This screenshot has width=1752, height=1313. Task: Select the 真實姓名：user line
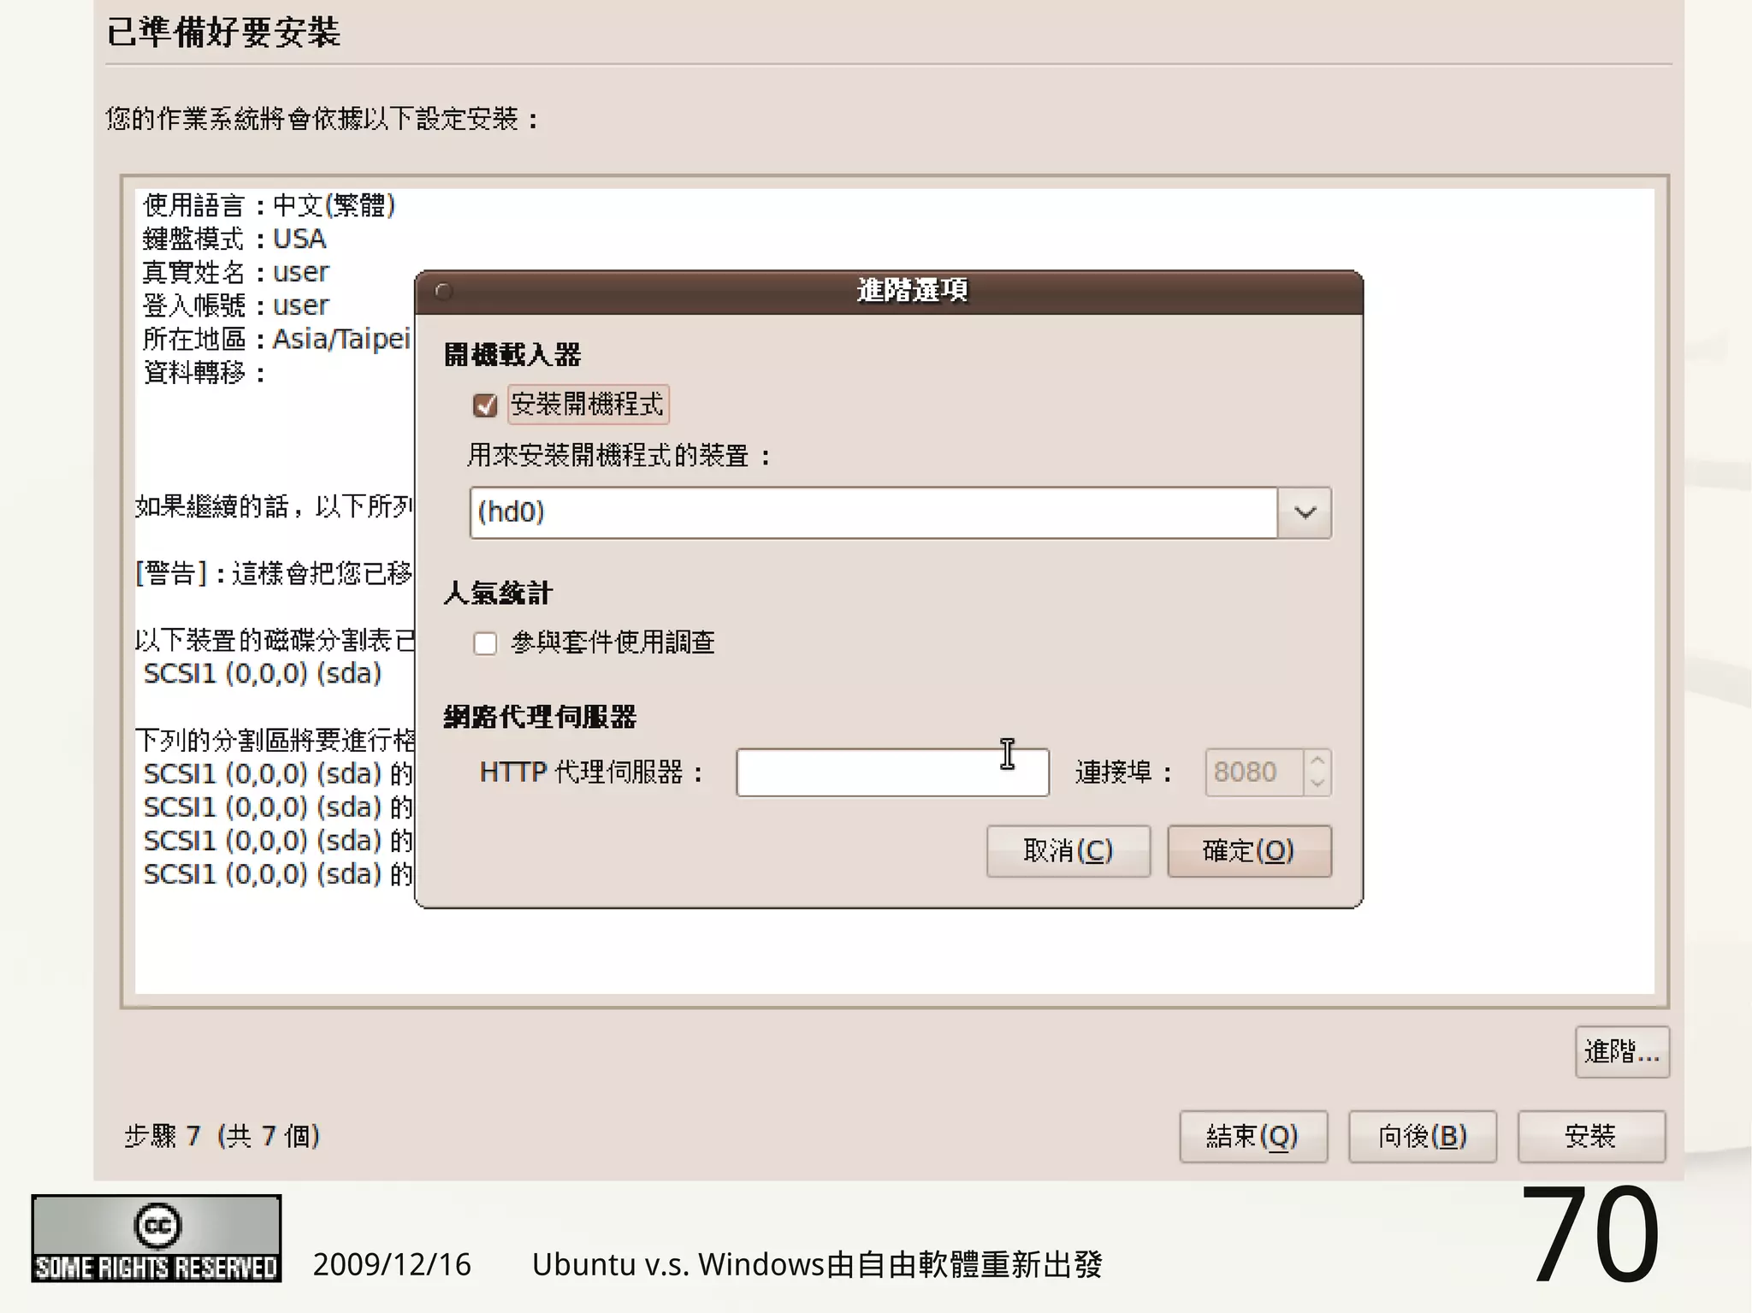point(235,272)
